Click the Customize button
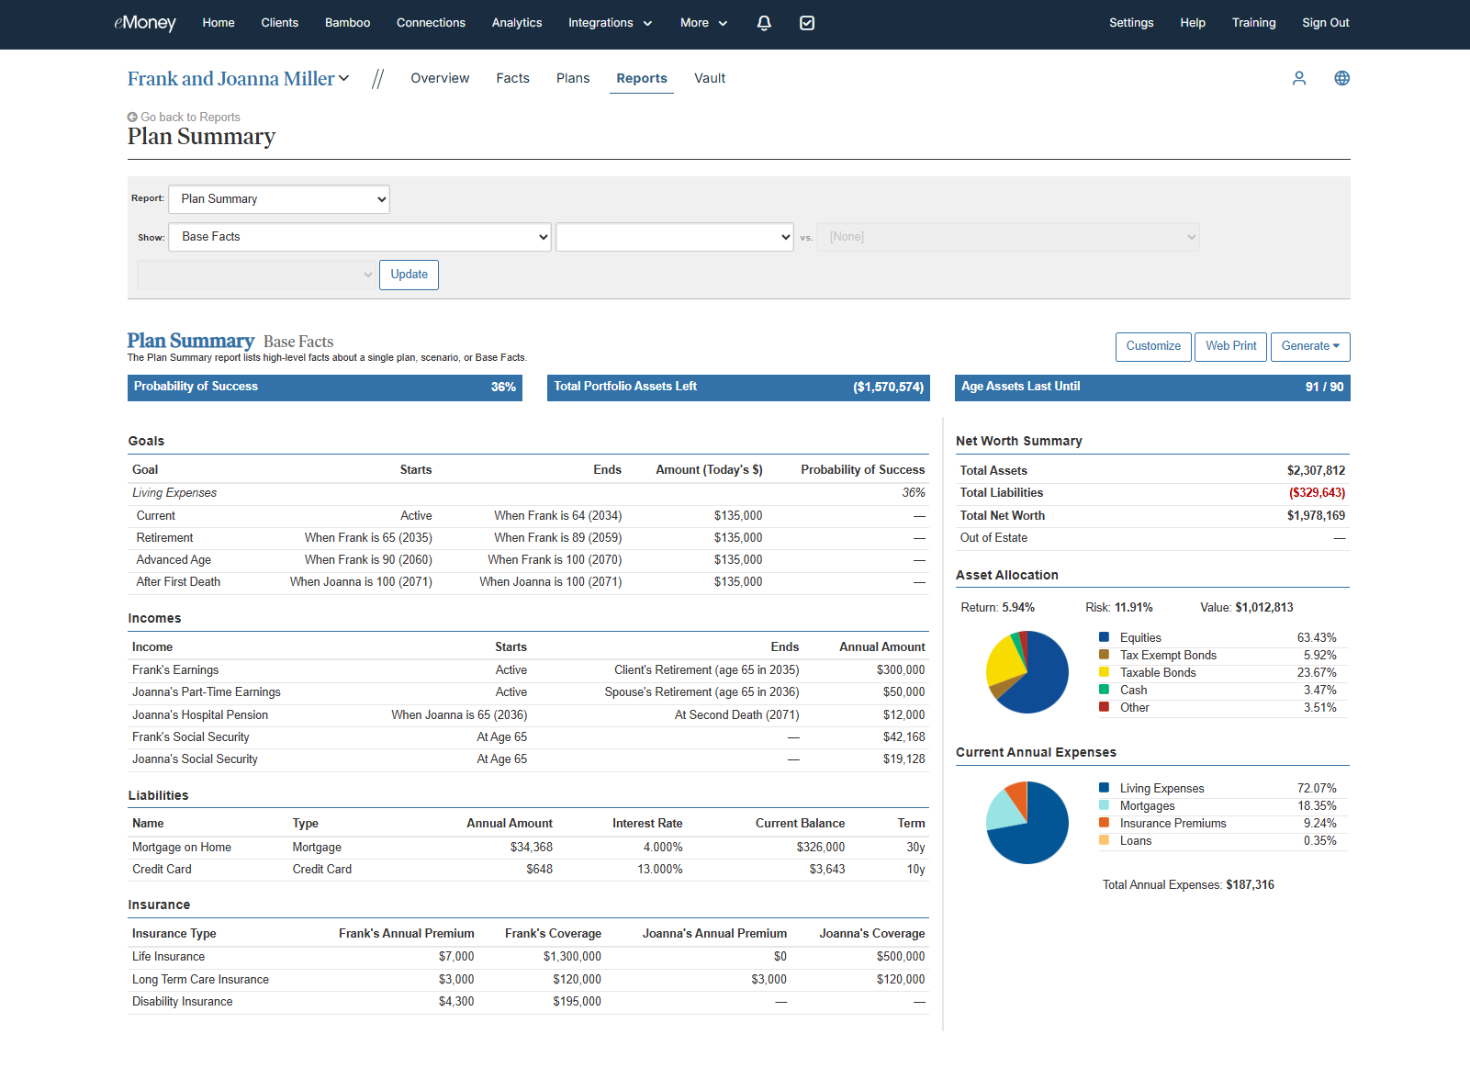The width and height of the screenshot is (1470, 1079). (1153, 346)
